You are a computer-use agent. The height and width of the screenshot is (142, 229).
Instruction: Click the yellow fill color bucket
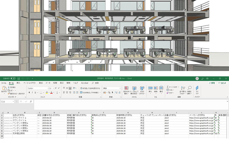coord(47,93)
